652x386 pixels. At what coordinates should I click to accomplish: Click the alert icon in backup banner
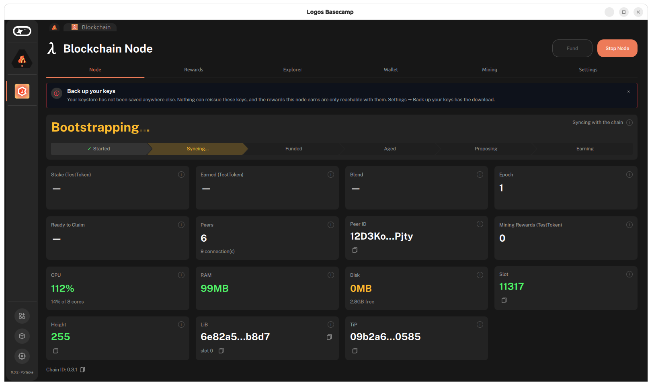(57, 93)
